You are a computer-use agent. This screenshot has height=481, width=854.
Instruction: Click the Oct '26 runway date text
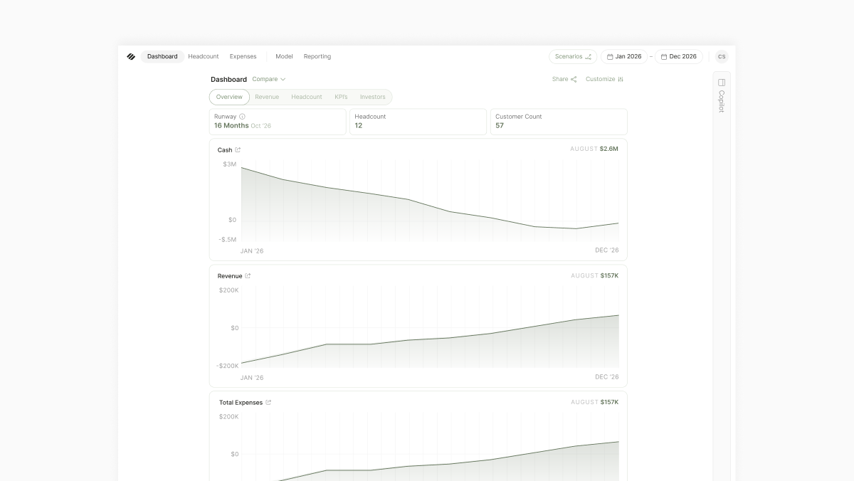click(x=261, y=126)
